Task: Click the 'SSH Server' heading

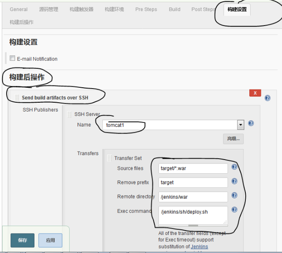Action: (x=87, y=114)
